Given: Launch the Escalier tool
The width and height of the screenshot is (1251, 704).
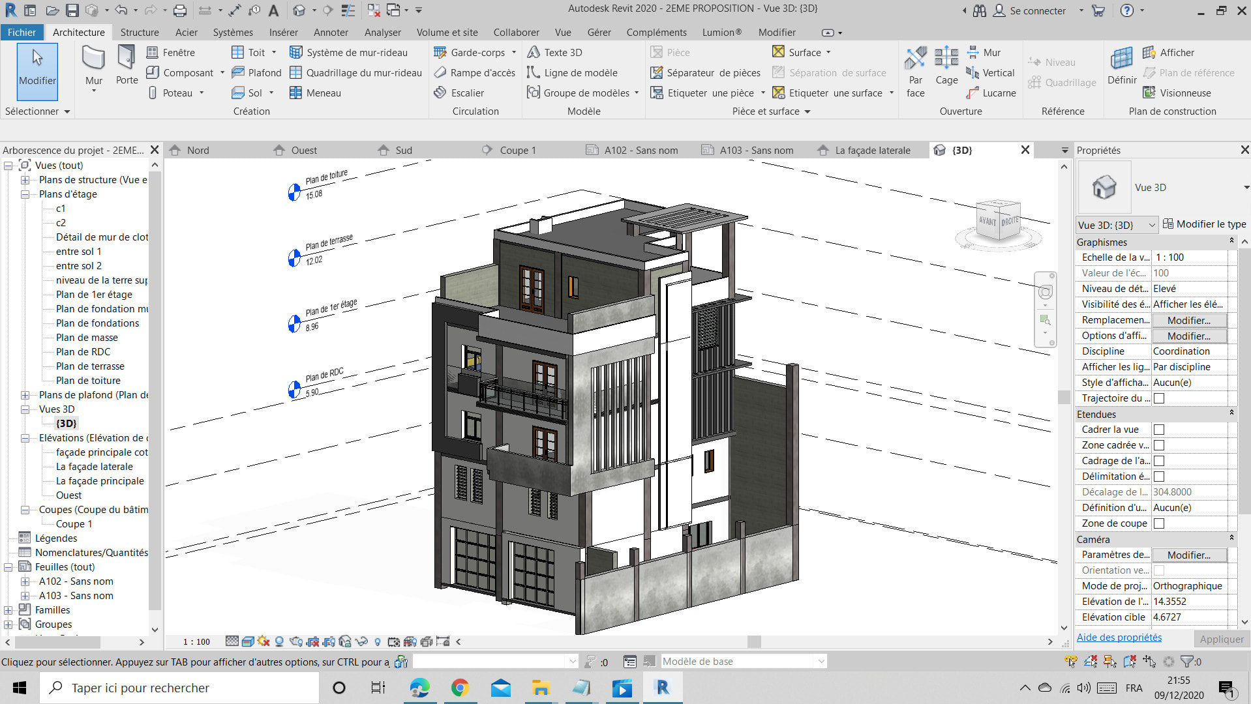Looking at the screenshot, I should (467, 93).
